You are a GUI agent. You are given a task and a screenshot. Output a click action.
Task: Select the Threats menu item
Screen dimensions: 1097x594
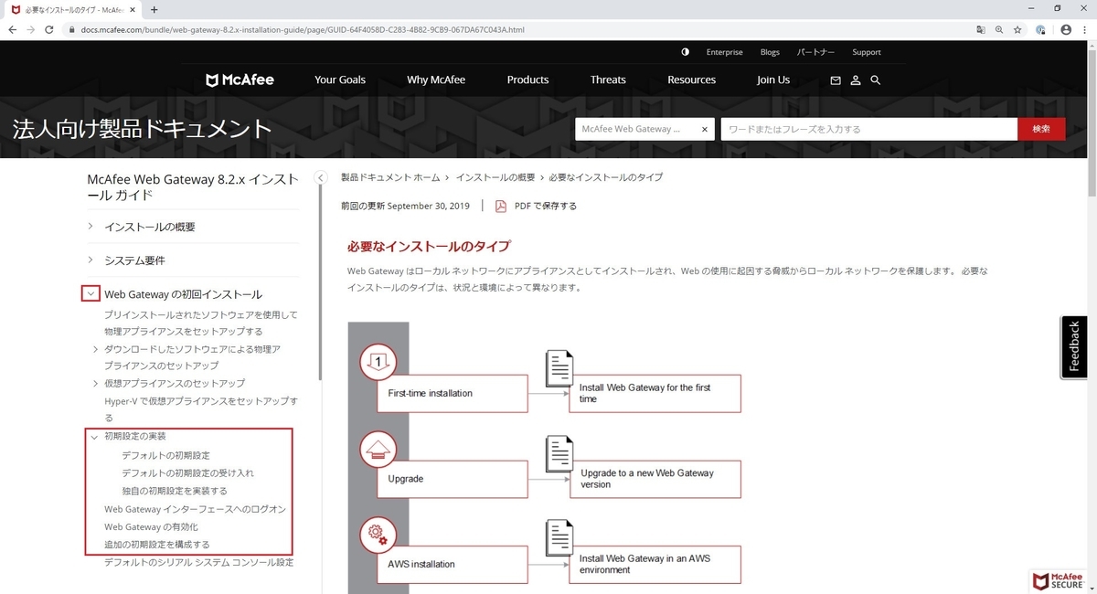(607, 80)
